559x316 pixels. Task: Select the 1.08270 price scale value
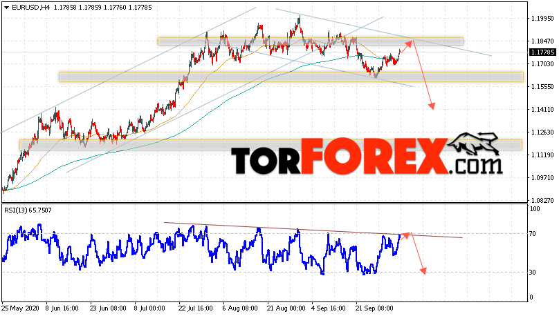542,201
